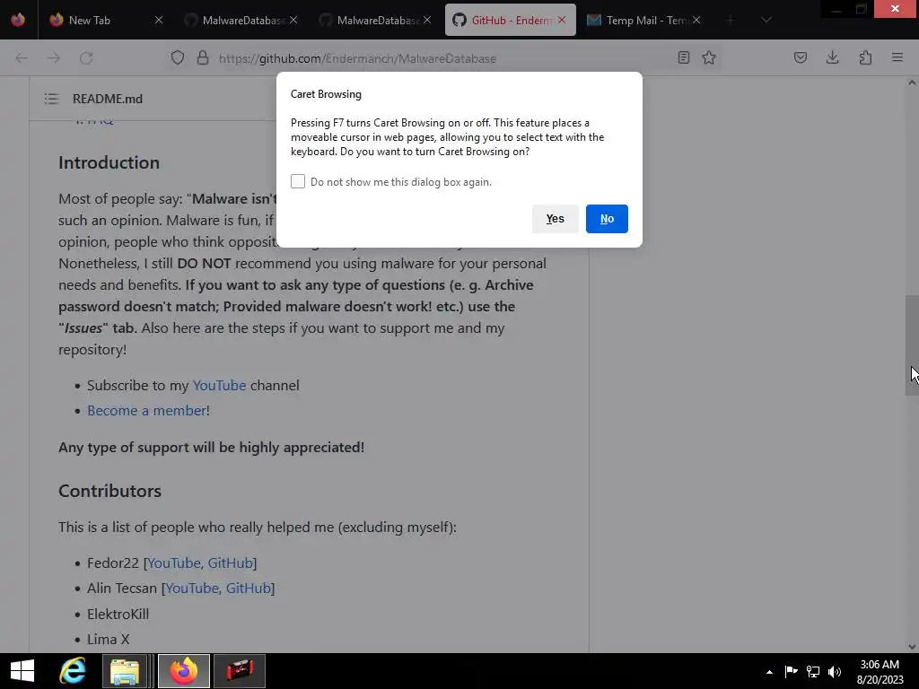Close the New Tab tab
Screen dimensions: 919x689
coord(158,20)
